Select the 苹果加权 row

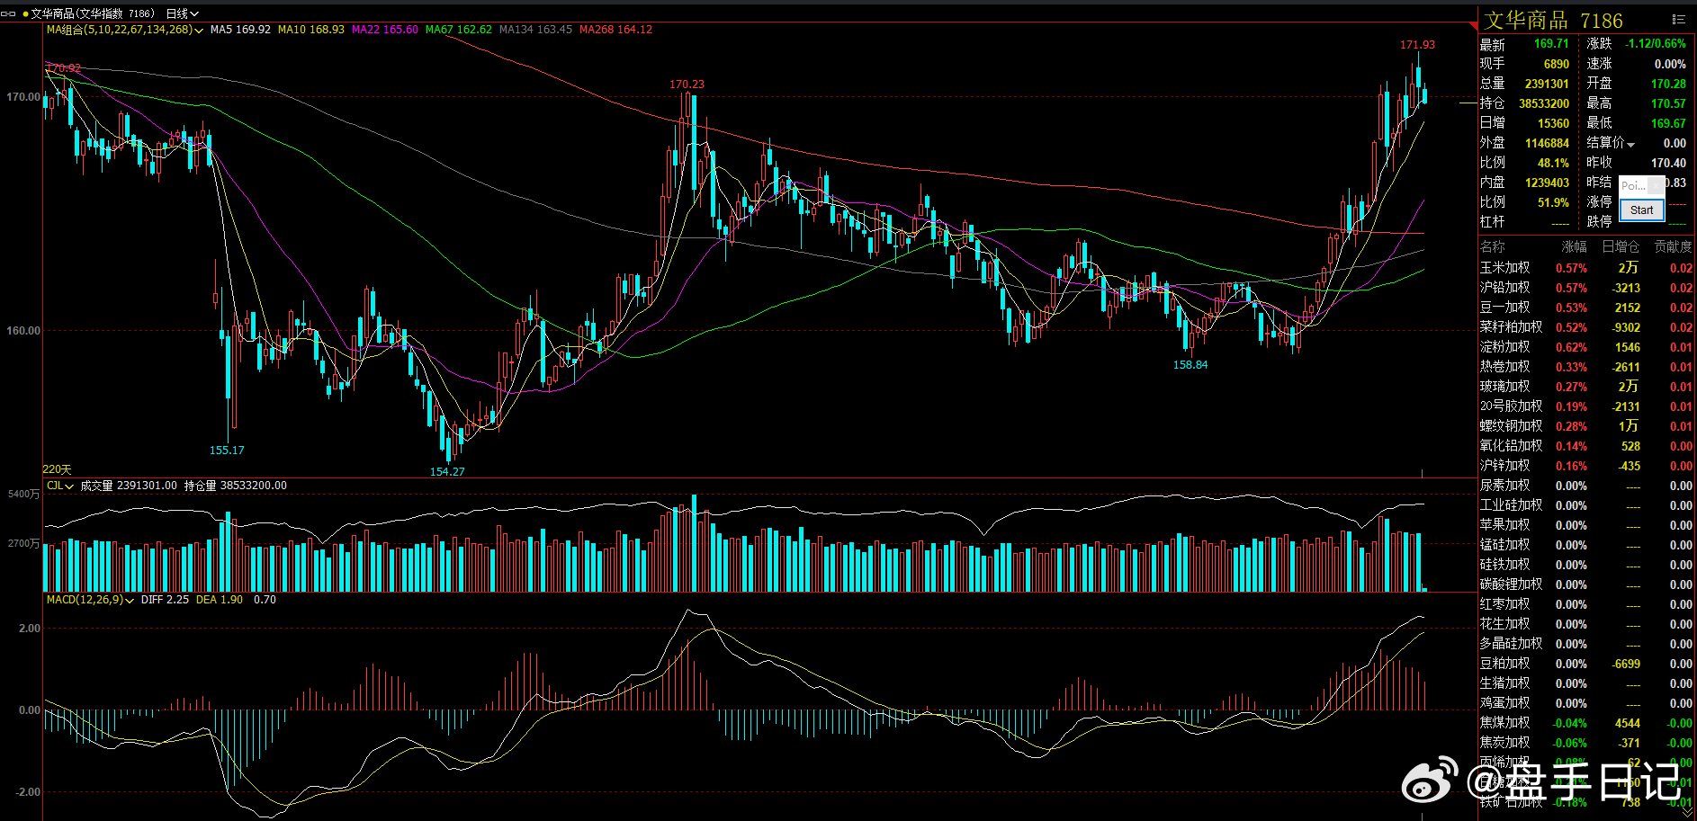coord(1587,525)
